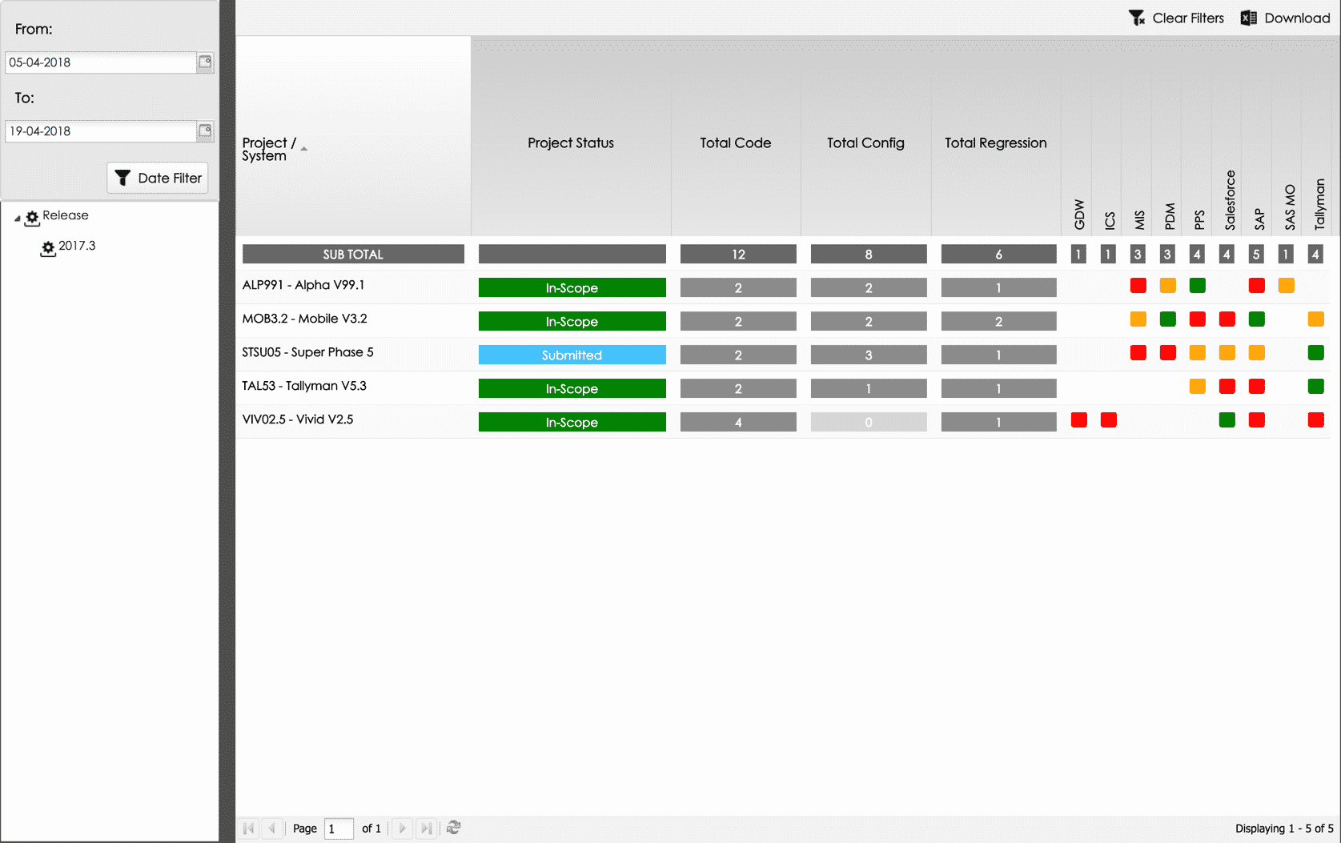Click VIV02.5 red Tallyman indicator
Viewport: 1341px width, 843px height.
[x=1316, y=419]
